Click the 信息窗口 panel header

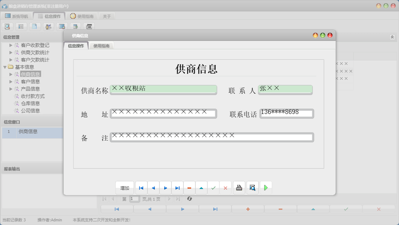tap(32, 122)
